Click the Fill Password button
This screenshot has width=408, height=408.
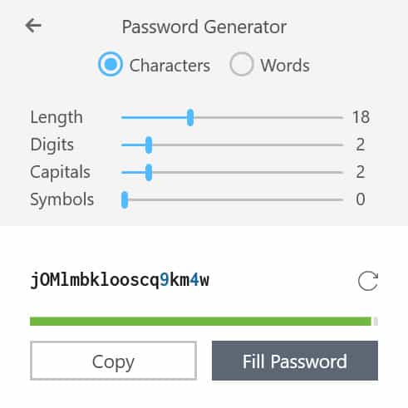[295, 361]
